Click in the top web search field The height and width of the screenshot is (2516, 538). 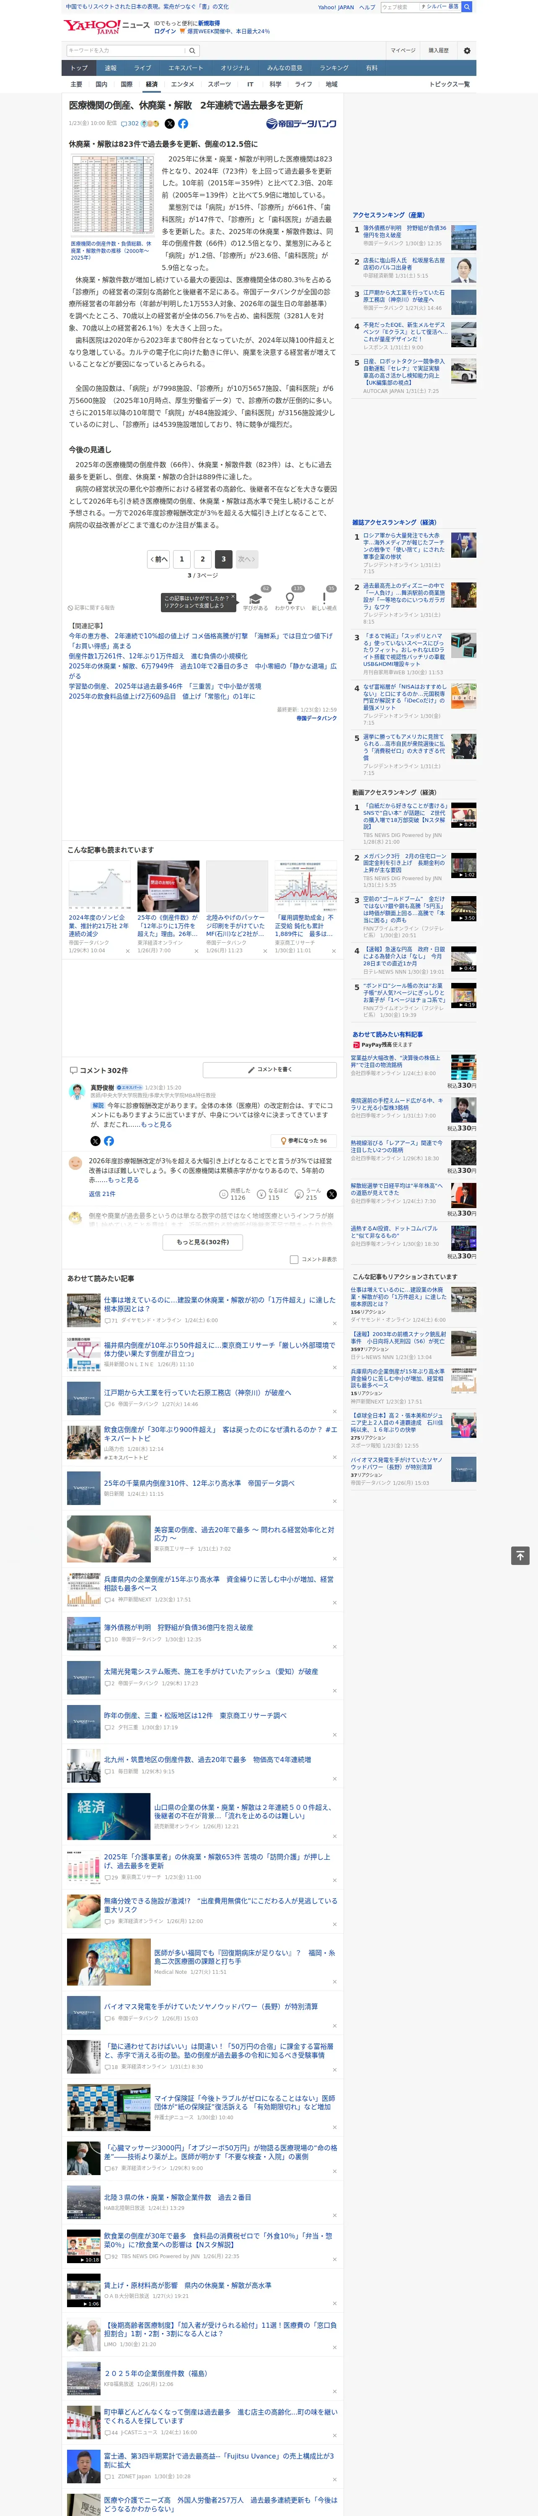point(399,7)
